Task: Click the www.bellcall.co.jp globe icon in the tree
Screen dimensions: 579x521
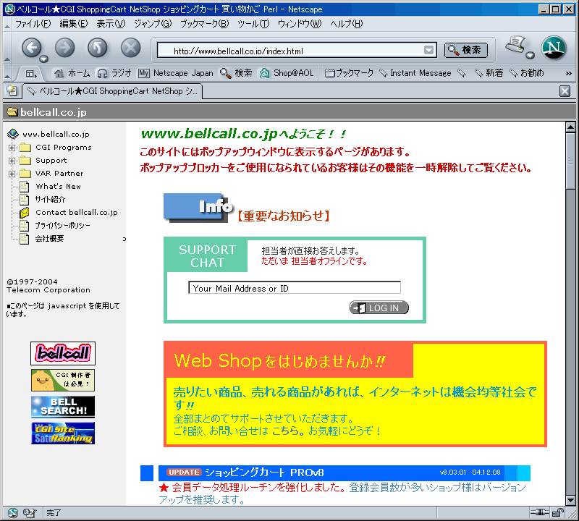Action: point(13,134)
